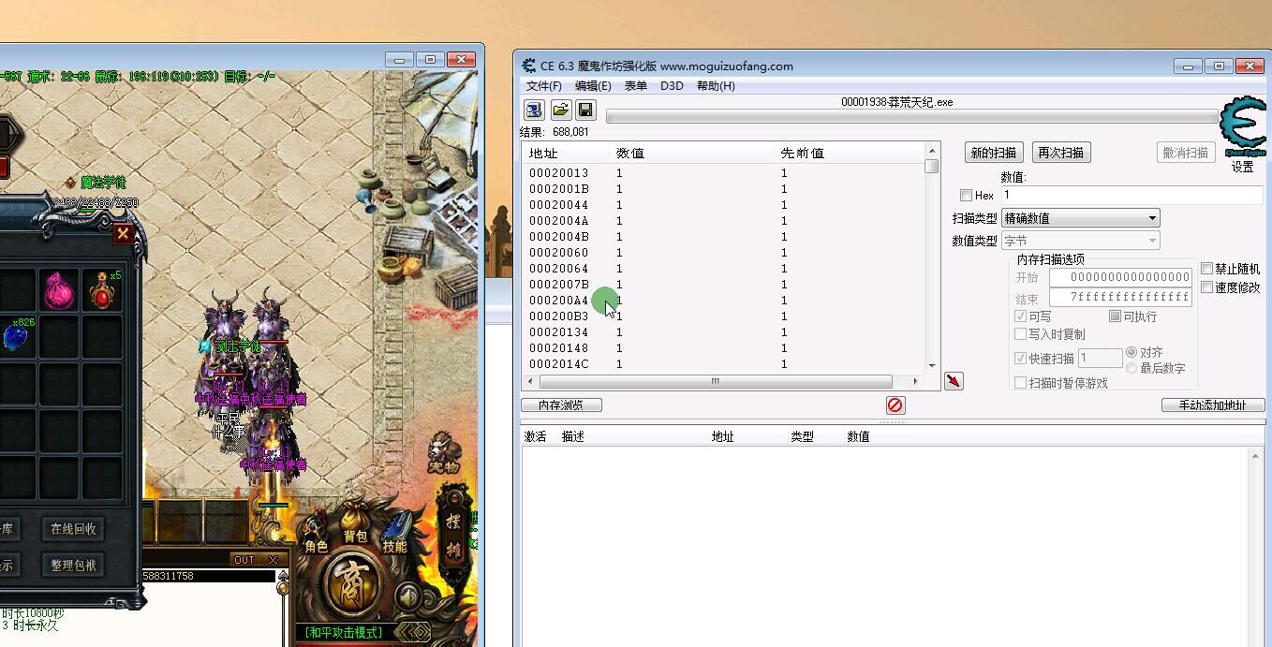Open the 表单 menu
1272x647 pixels.
point(635,86)
